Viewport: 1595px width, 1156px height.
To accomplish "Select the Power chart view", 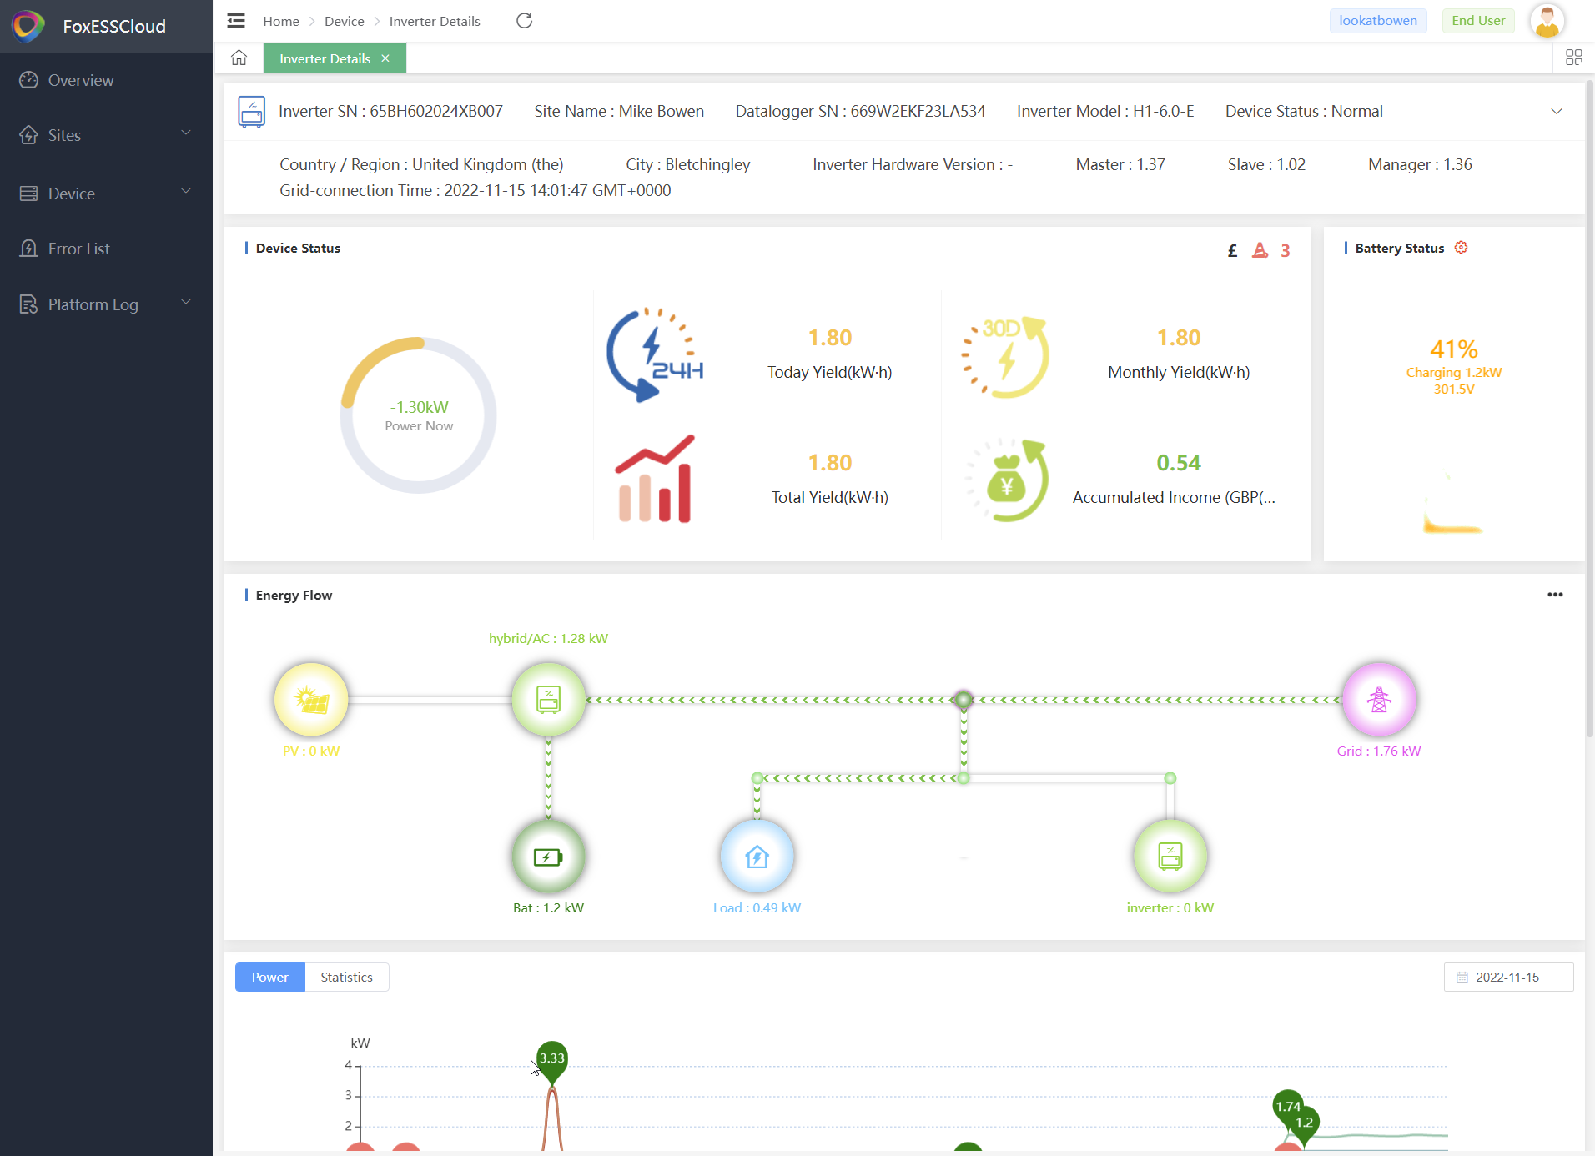I will 269,977.
